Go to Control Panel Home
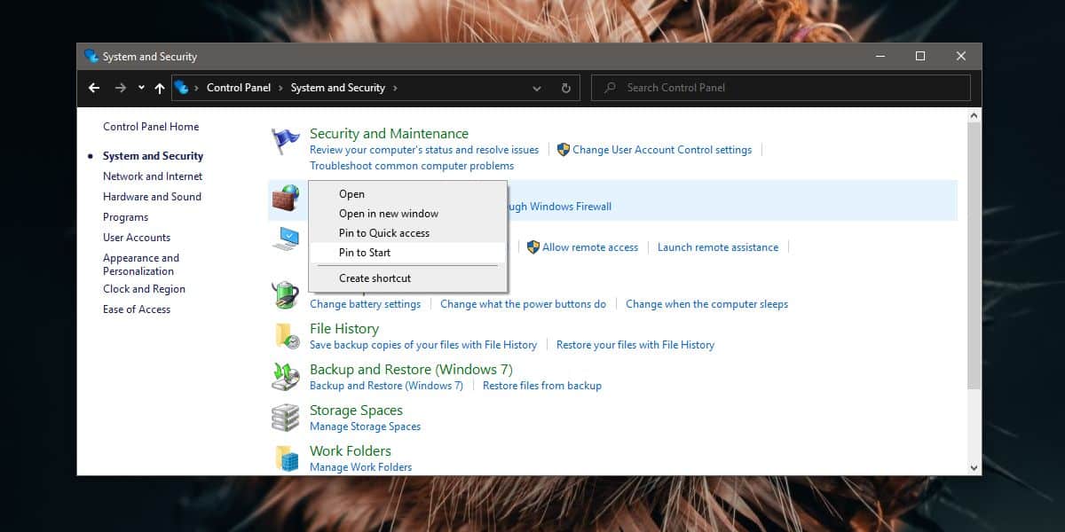Viewport: 1065px width, 532px height. point(151,127)
